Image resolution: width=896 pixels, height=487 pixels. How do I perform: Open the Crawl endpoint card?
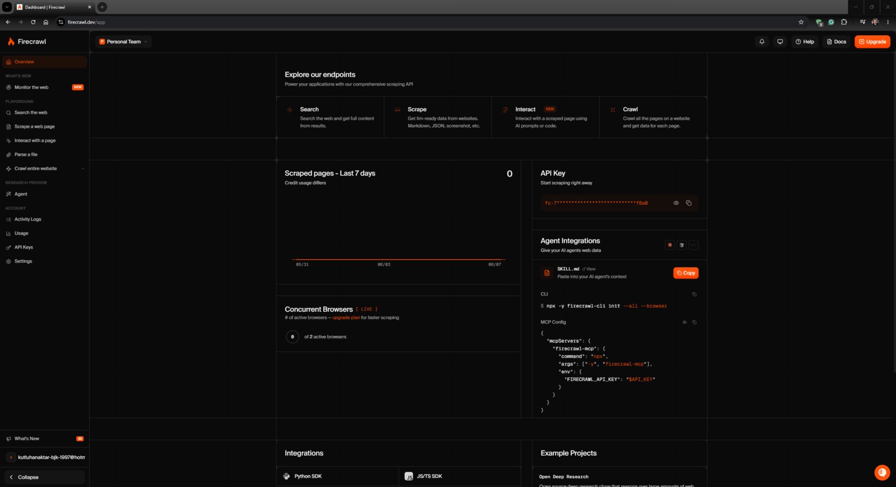[x=653, y=118]
